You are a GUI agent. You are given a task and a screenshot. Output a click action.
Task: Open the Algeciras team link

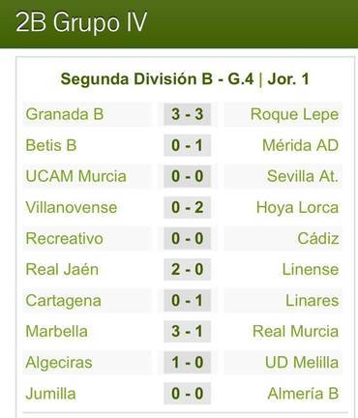tap(59, 363)
